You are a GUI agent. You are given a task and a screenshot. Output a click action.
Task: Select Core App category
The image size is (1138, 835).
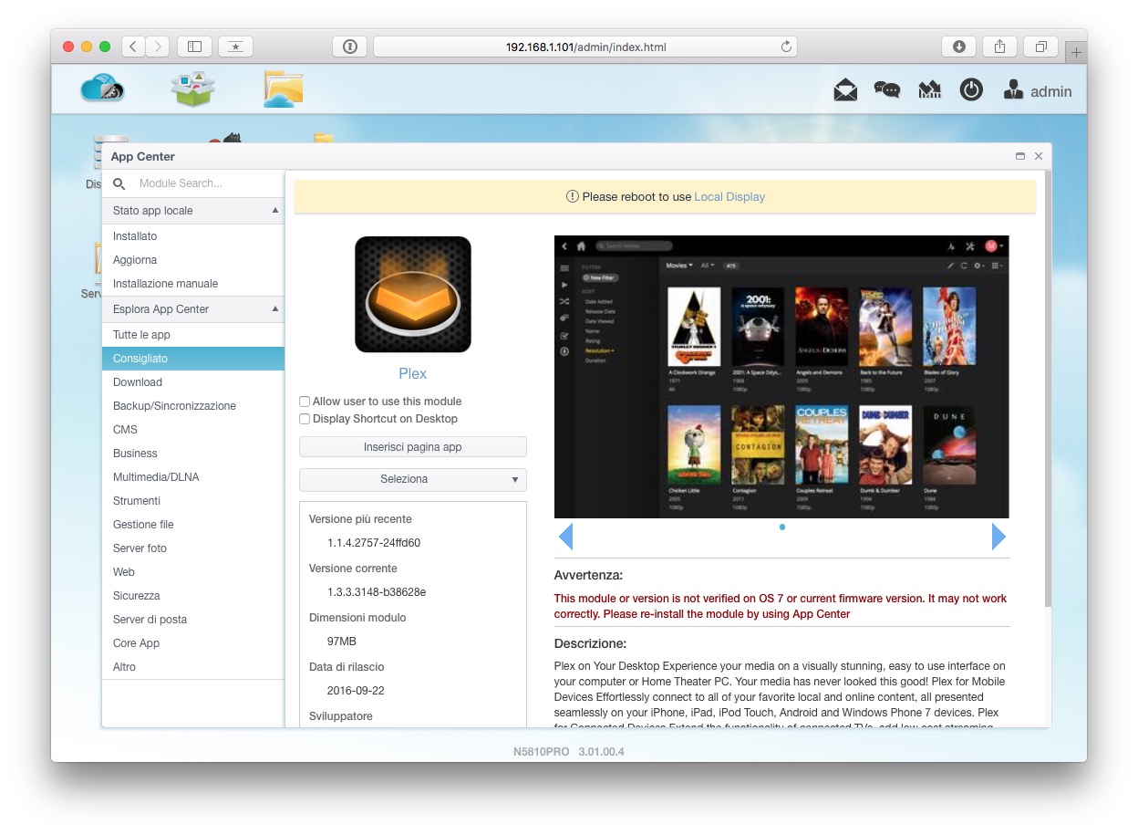(193, 643)
